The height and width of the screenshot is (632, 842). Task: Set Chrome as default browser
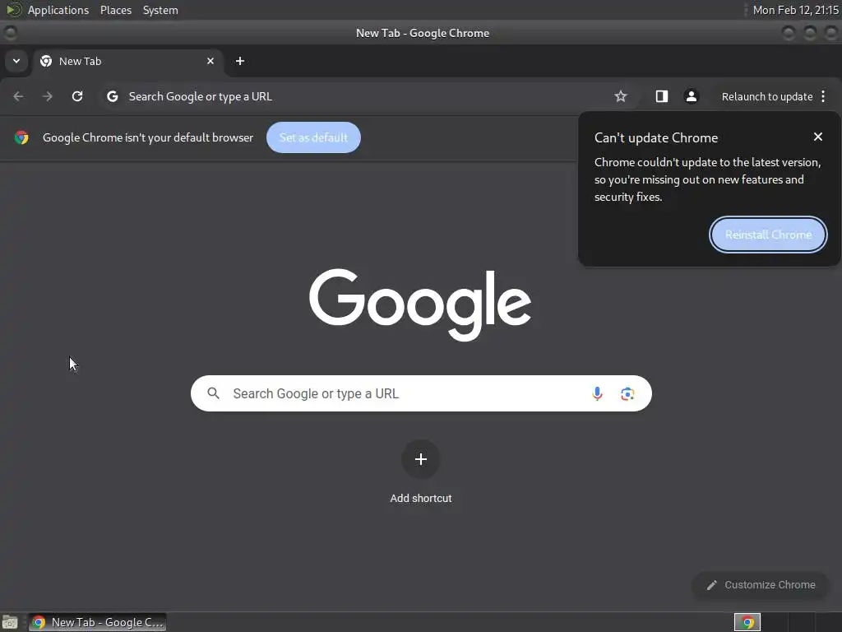point(313,137)
